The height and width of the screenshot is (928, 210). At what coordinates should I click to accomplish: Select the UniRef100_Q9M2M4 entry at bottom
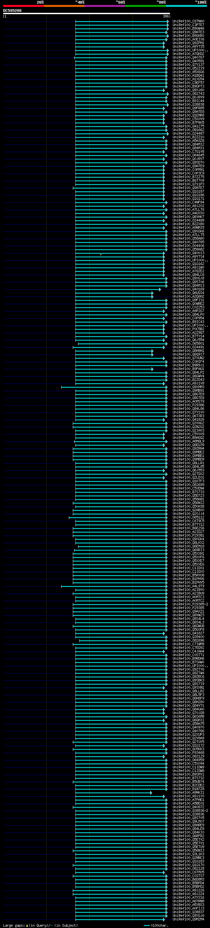pos(188,919)
